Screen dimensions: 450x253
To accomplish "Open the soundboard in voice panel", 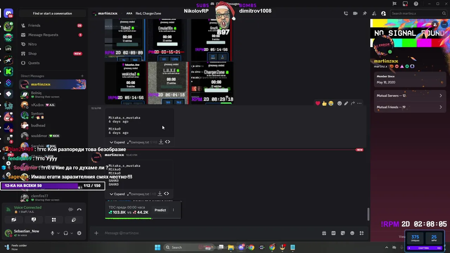I will (74, 220).
